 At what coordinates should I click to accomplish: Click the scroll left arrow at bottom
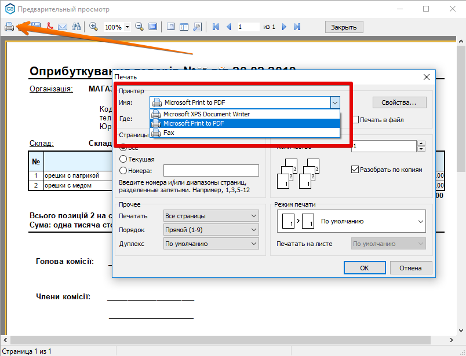click(x=5, y=340)
